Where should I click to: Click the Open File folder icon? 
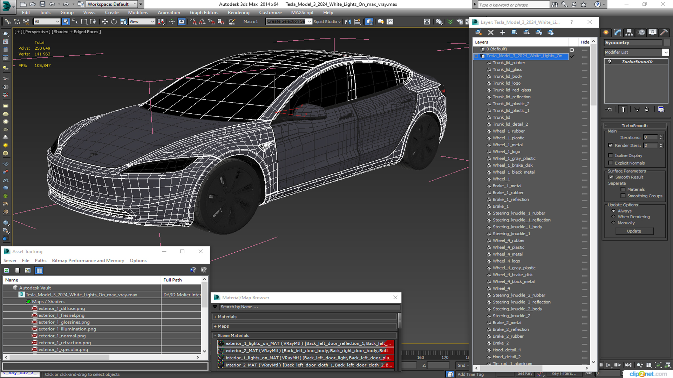click(x=33, y=4)
